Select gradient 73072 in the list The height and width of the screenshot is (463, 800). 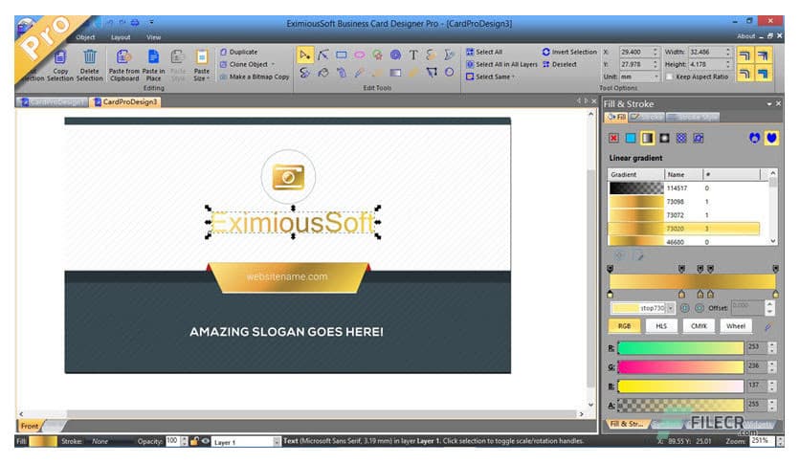pyautogui.click(x=683, y=215)
